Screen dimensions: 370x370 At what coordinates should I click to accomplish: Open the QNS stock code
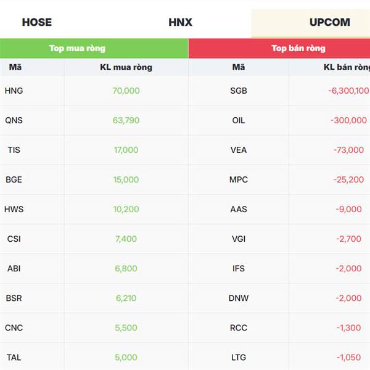pos(14,120)
